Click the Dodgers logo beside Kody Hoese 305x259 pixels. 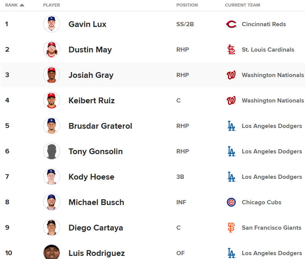231,177
